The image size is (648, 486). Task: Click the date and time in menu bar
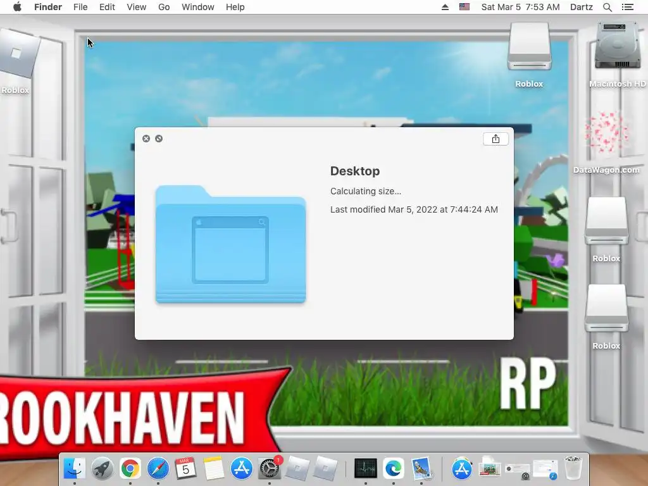coord(520,7)
